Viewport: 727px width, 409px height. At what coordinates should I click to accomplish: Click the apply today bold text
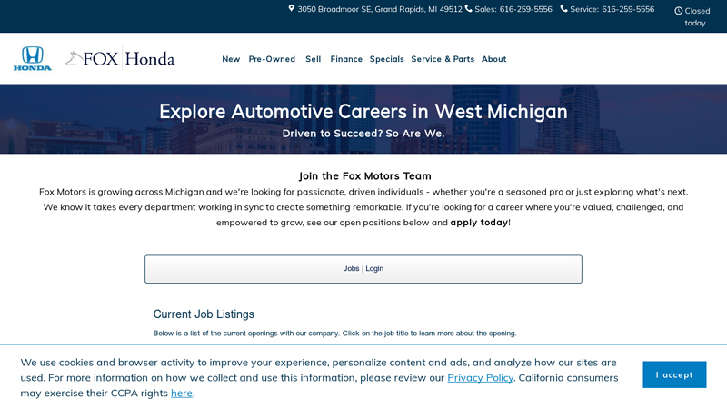479,222
